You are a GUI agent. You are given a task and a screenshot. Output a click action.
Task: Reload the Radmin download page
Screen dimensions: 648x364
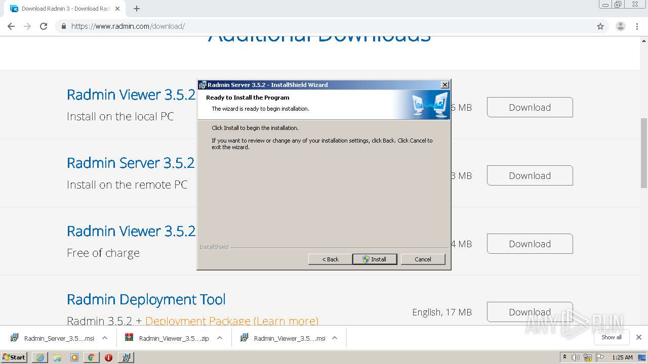(44, 26)
